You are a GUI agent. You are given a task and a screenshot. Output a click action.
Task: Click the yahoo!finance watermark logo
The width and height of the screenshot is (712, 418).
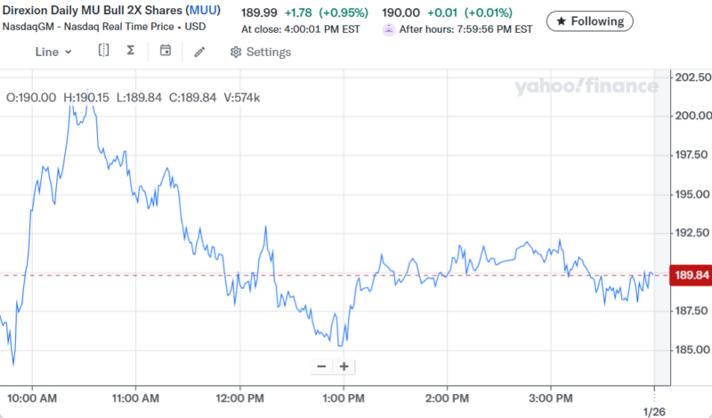(586, 86)
